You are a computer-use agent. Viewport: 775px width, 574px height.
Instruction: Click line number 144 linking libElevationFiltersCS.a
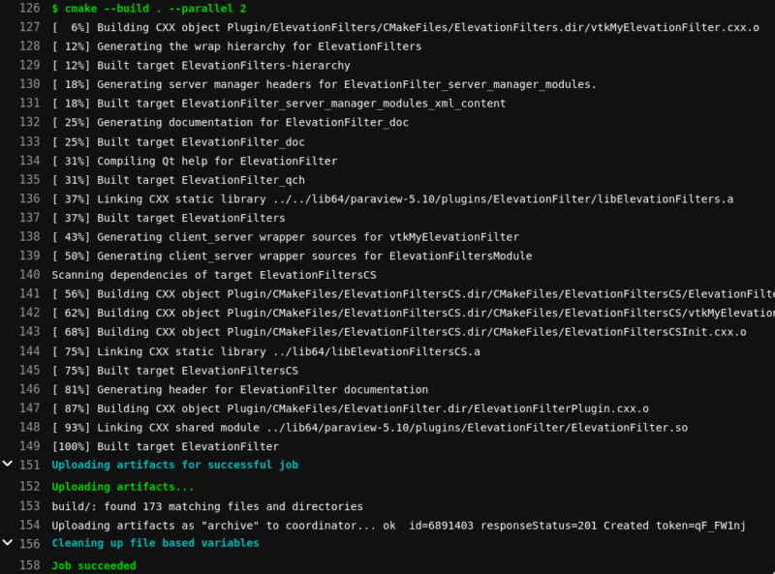click(30, 351)
